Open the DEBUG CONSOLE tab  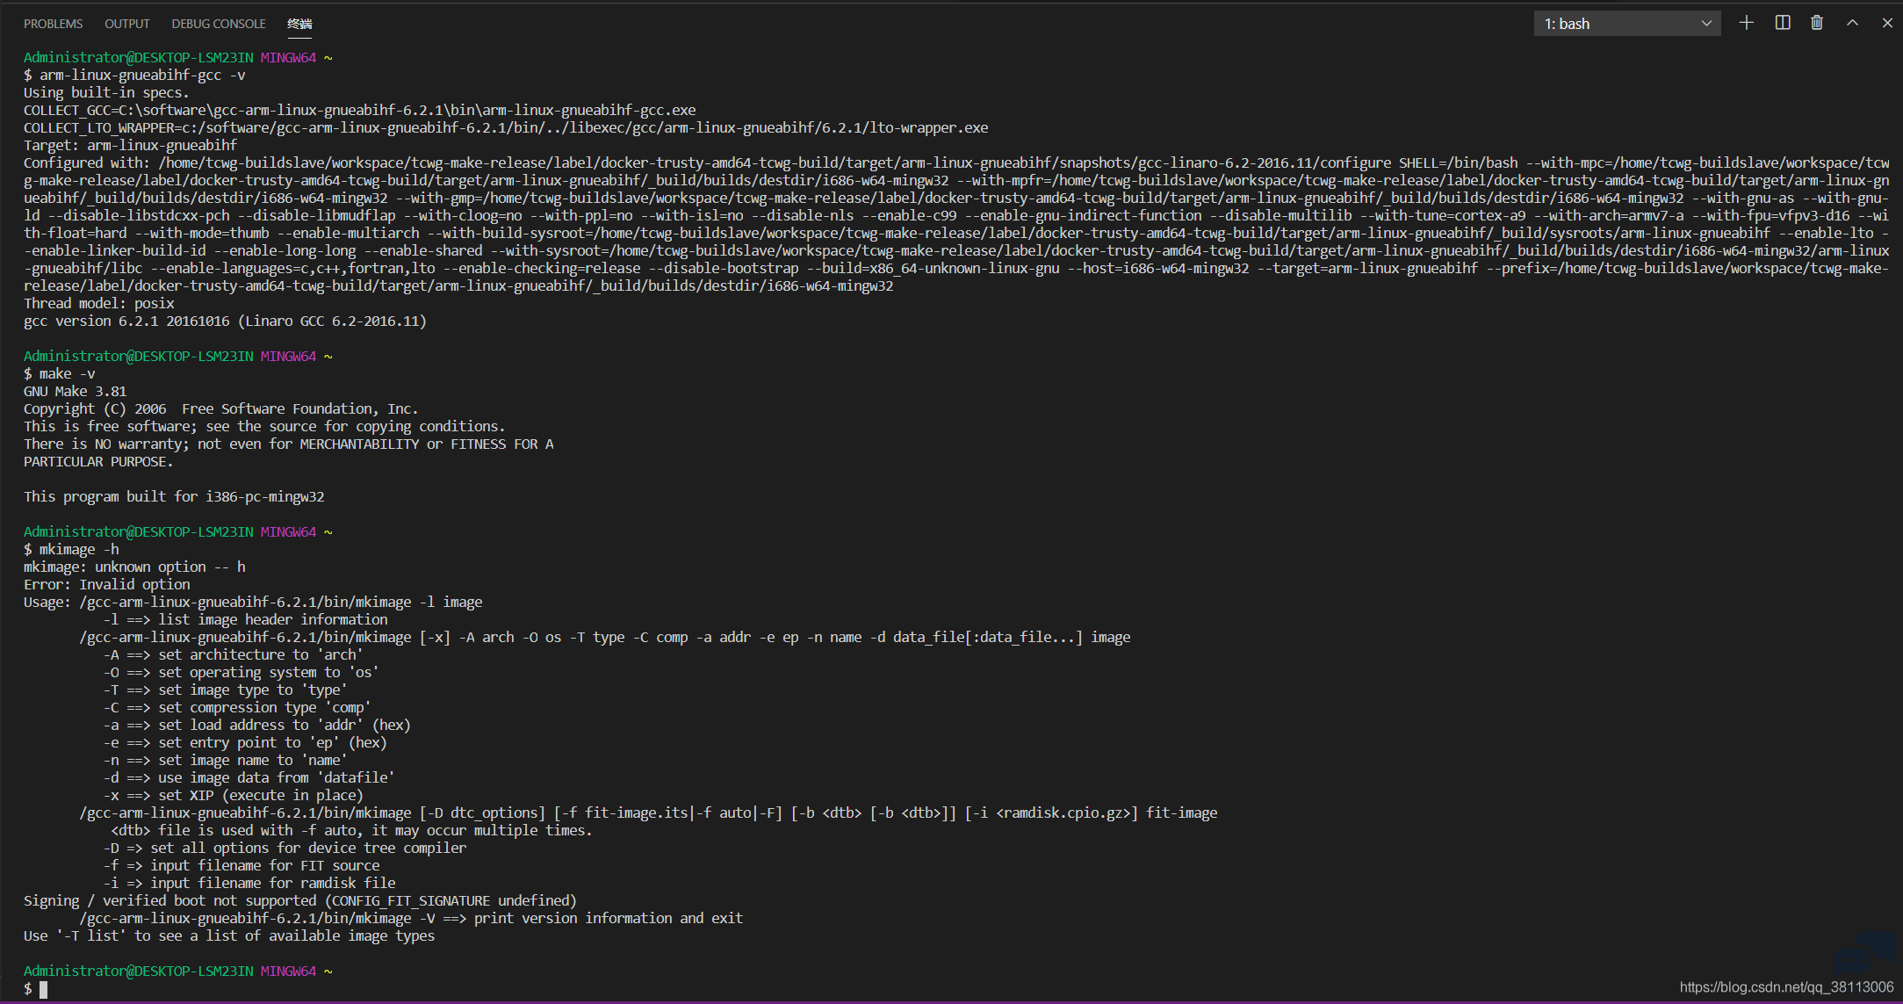[219, 24]
